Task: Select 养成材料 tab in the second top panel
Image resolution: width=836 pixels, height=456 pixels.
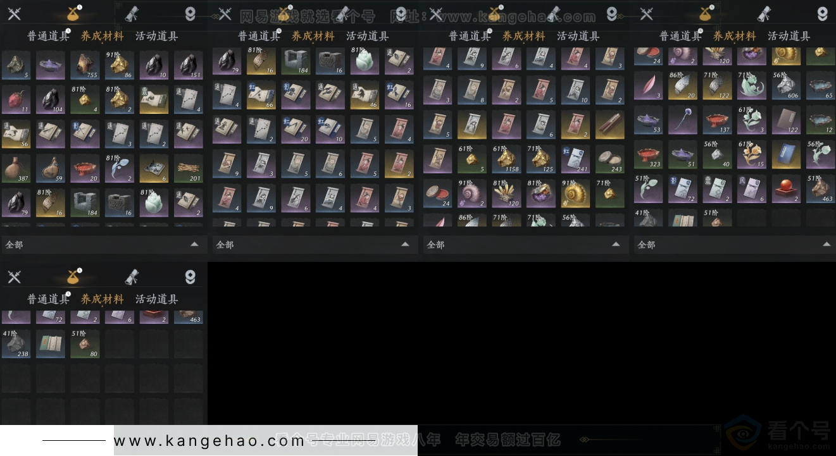Action: point(313,36)
